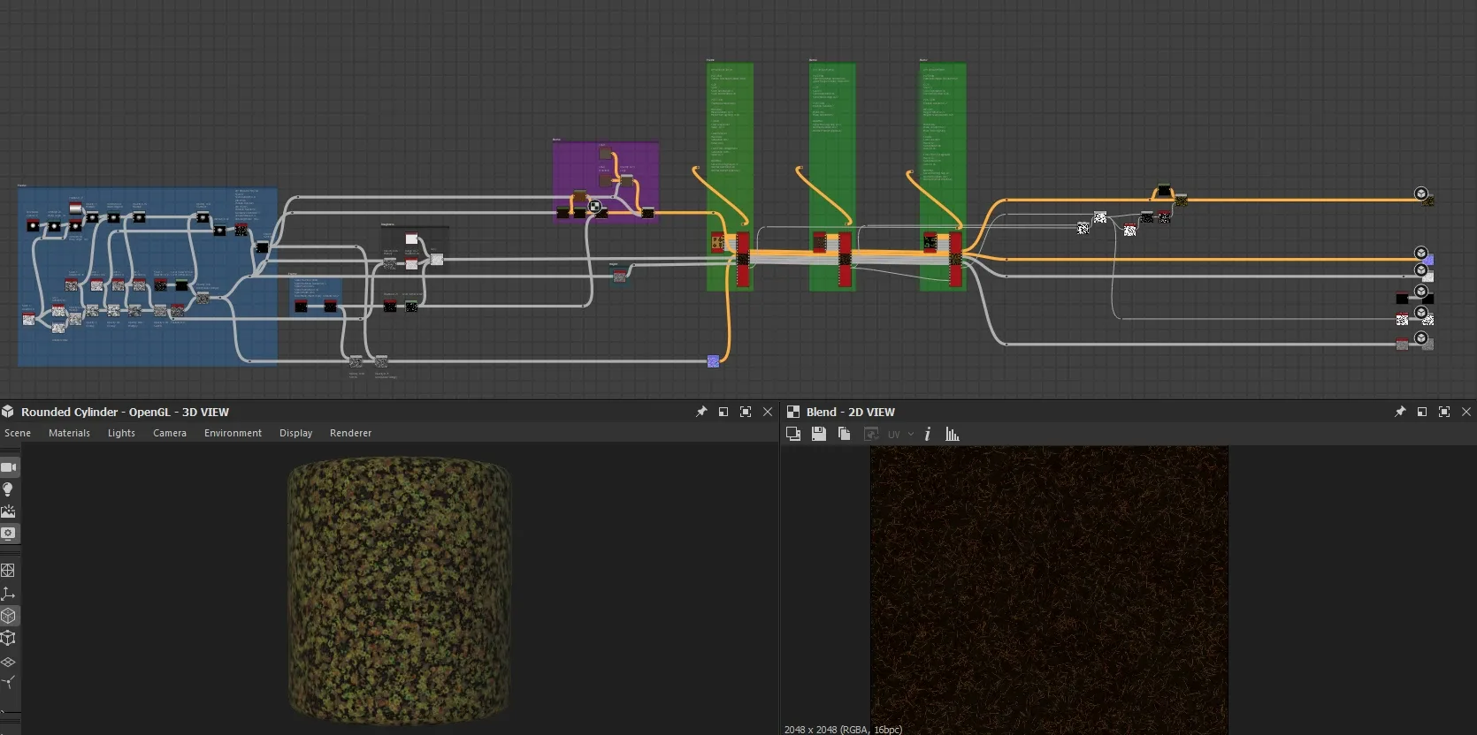Image resolution: width=1477 pixels, height=735 pixels.
Task: Click the 2048 x 2048 resolution status text
Action: pyautogui.click(x=843, y=730)
